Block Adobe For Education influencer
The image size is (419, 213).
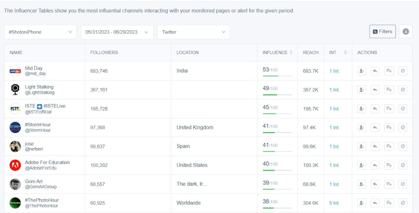(x=403, y=165)
